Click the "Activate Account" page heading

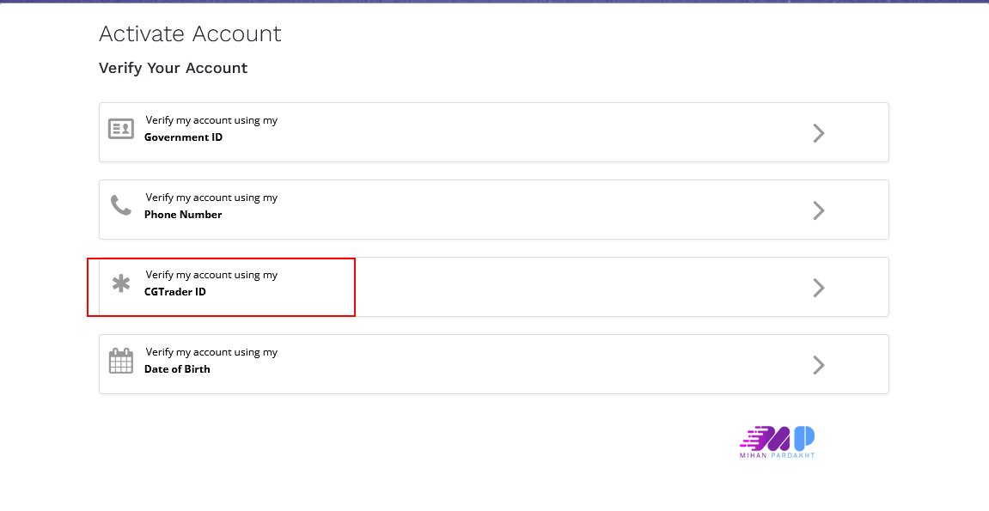[190, 34]
